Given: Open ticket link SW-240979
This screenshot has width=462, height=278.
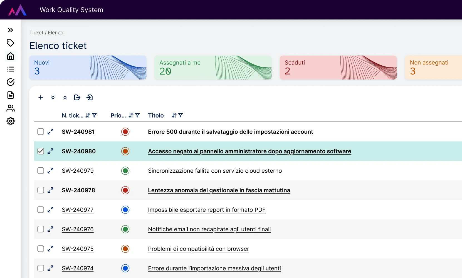Looking at the screenshot, I should pyautogui.click(x=78, y=171).
